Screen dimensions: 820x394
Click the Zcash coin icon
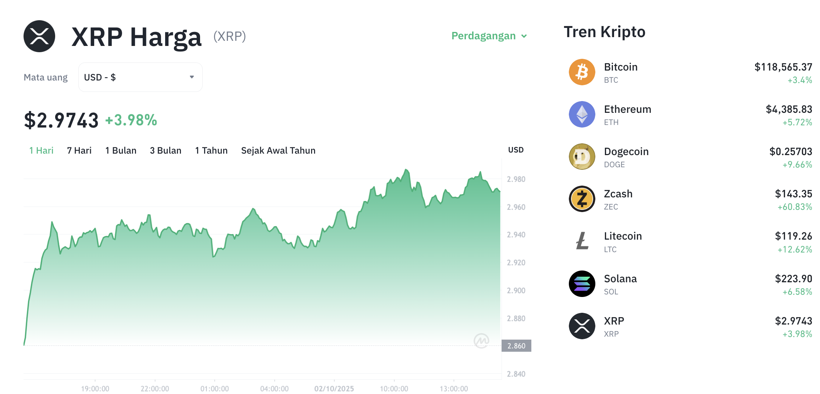582,199
